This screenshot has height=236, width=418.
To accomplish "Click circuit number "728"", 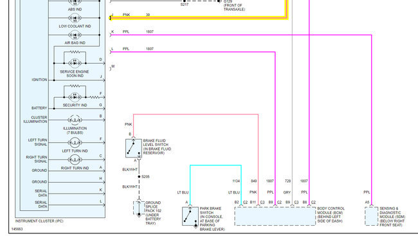I will 287,181.
